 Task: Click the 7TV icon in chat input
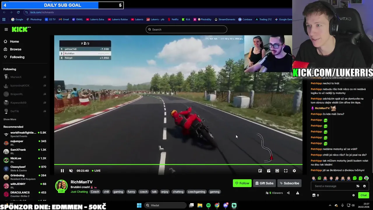(358, 186)
